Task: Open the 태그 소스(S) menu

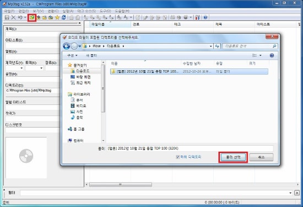Action: pos(86,11)
